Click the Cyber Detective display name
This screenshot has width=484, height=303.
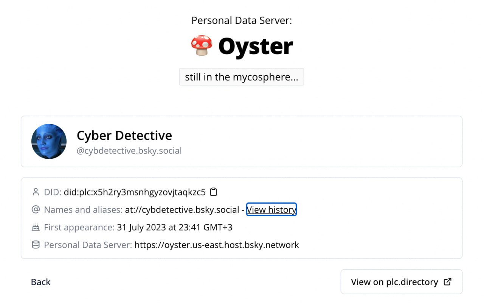pyautogui.click(x=124, y=135)
